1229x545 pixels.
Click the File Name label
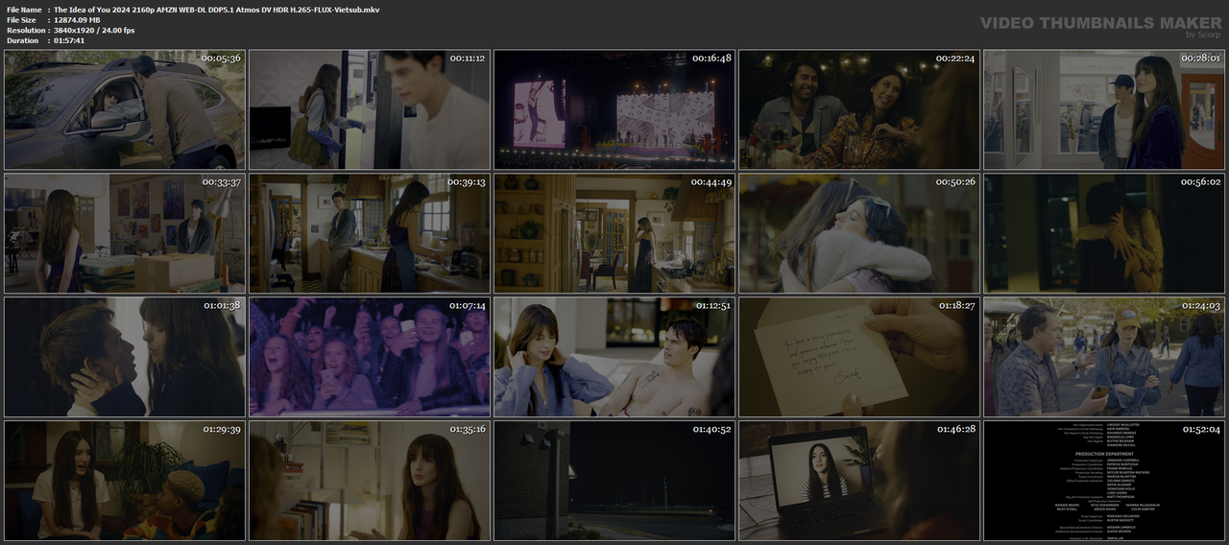pyautogui.click(x=24, y=10)
